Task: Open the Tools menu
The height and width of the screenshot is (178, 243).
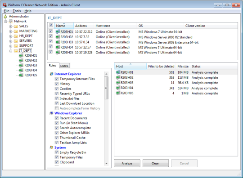Action: pos(17,11)
